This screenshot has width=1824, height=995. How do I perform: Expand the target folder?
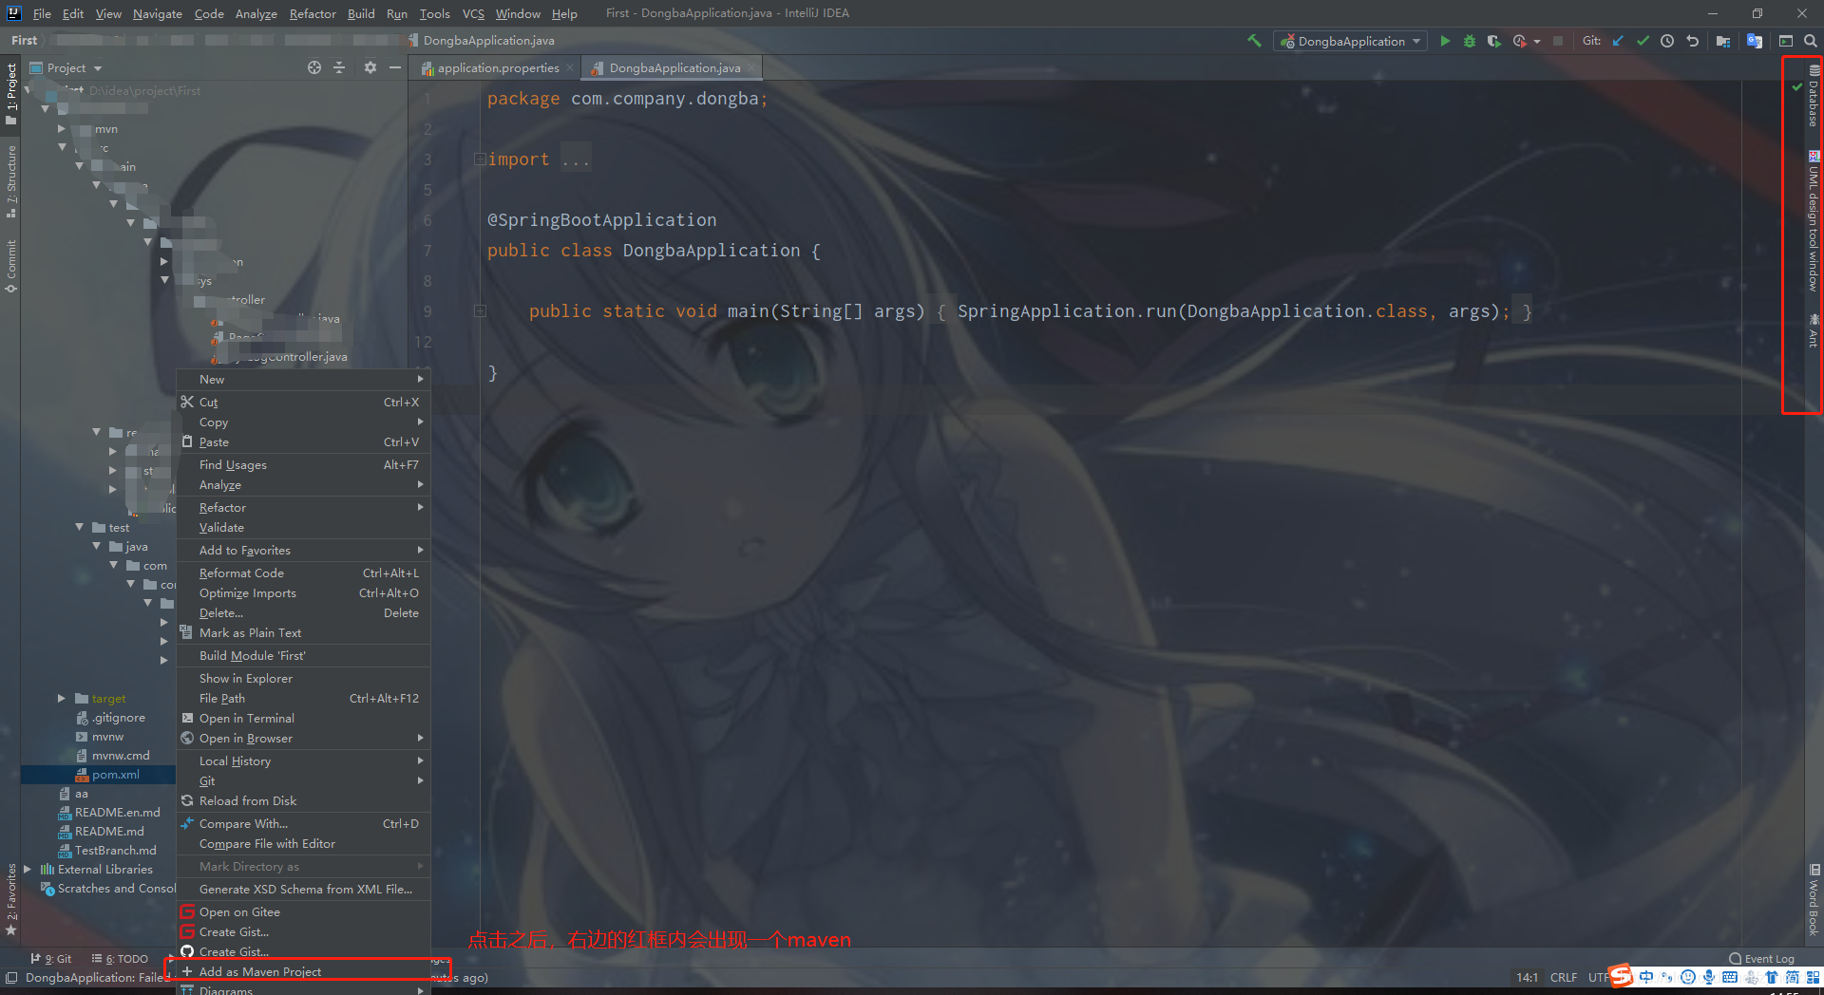click(62, 698)
